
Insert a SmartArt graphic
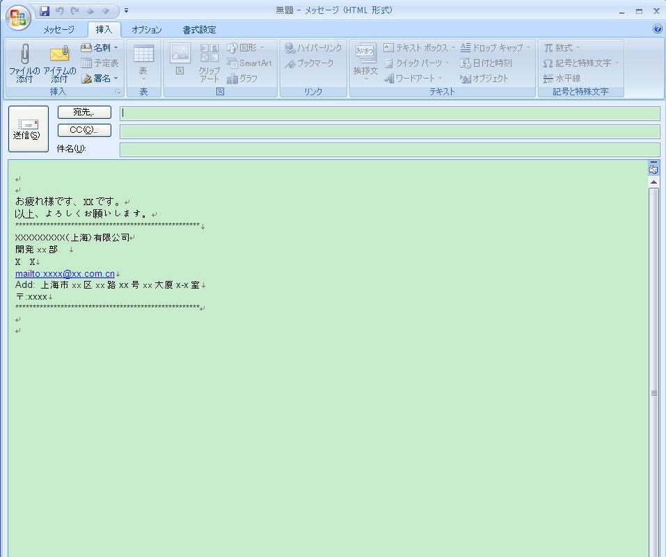[x=249, y=63]
